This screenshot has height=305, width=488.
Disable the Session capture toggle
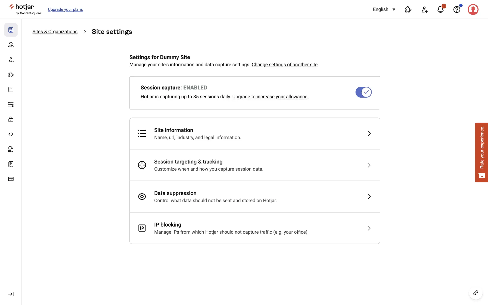click(363, 92)
